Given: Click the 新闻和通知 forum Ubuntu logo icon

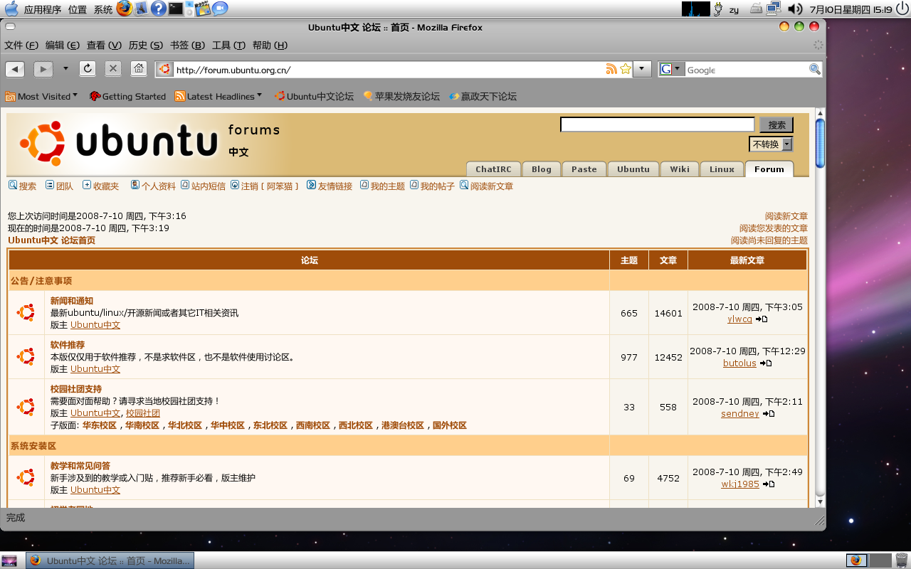Looking at the screenshot, I should [x=26, y=312].
